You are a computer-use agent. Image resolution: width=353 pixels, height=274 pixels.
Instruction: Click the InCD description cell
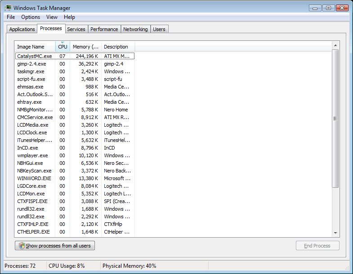click(x=109, y=148)
